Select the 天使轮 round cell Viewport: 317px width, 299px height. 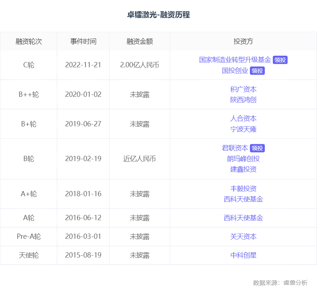point(29,255)
